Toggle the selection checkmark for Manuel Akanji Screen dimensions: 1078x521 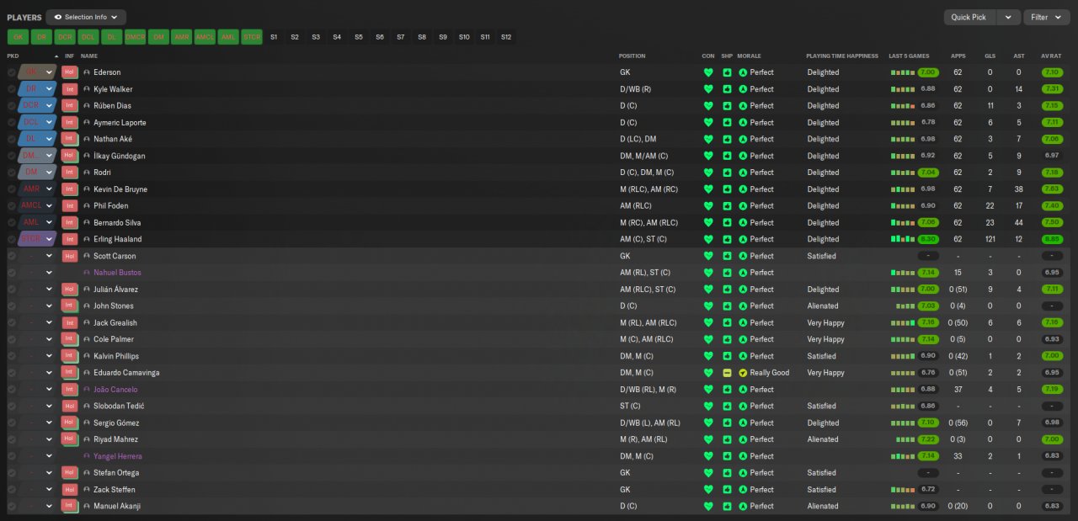click(x=12, y=506)
